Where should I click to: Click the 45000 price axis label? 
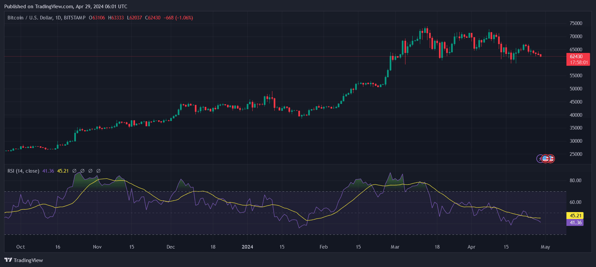tap(576, 102)
